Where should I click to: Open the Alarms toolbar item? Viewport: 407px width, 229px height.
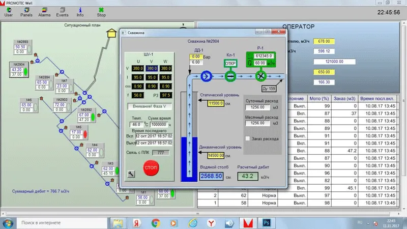(x=44, y=12)
